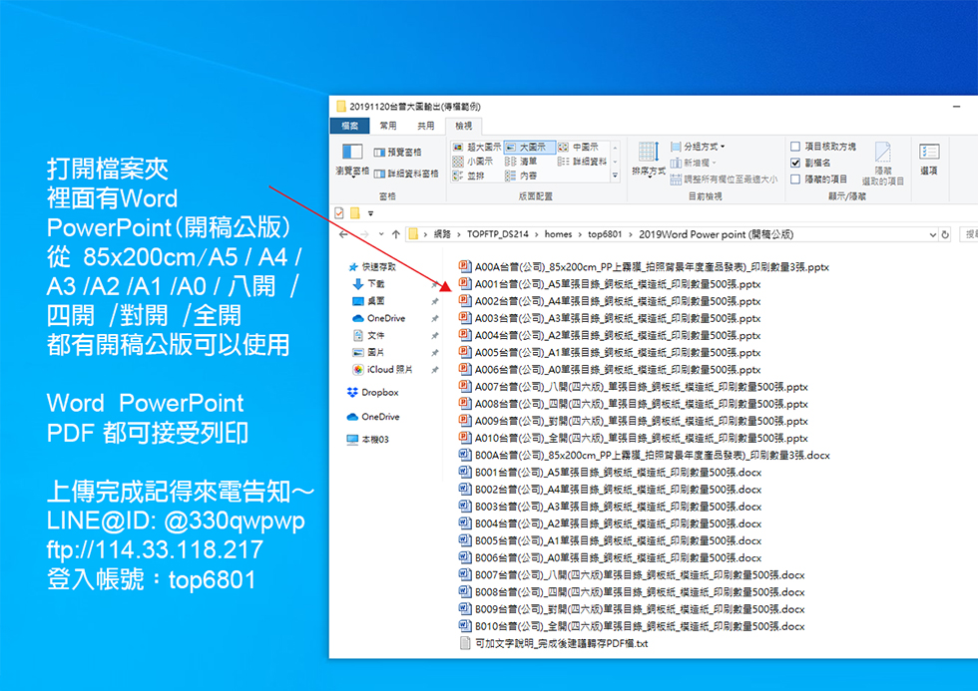978x691 pixels.
Task: Click the refresh icon beside address bar
Action: pyautogui.click(x=945, y=234)
